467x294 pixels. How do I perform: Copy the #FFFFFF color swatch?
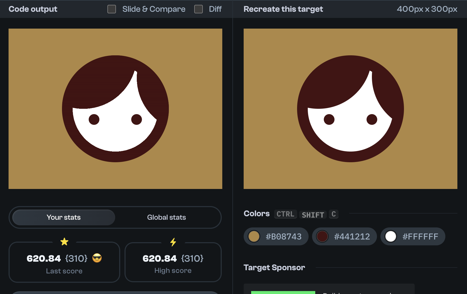(x=413, y=237)
